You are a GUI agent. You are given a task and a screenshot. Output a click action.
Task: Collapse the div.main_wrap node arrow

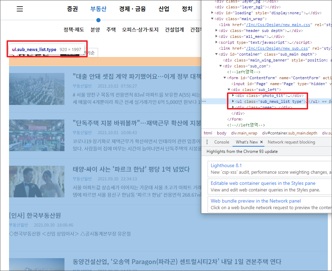pos(212,19)
